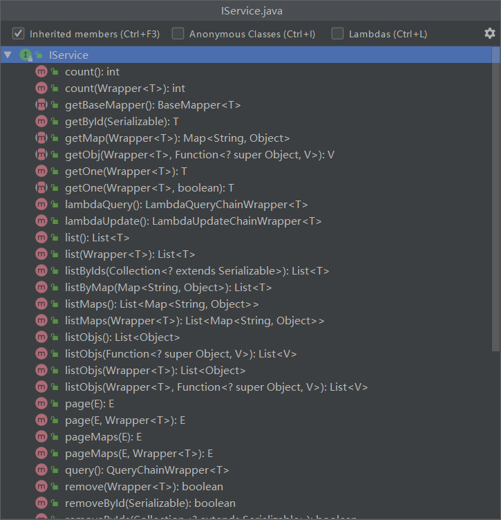The width and height of the screenshot is (501, 520).
Task: Select listByIds(Collection) method
Action: [x=197, y=270]
